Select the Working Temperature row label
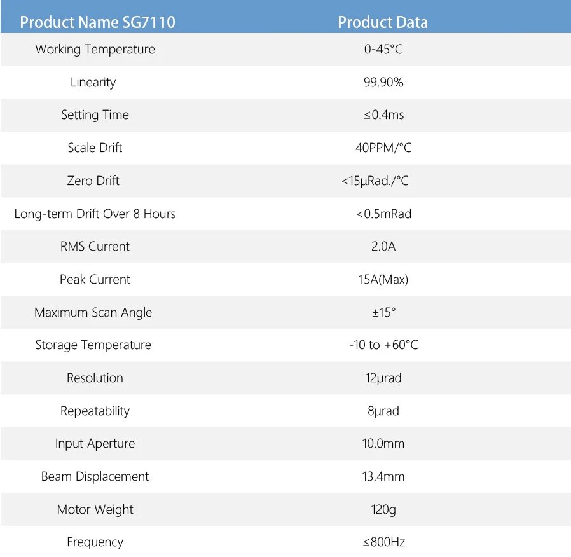The height and width of the screenshot is (557, 571). [95, 50]
